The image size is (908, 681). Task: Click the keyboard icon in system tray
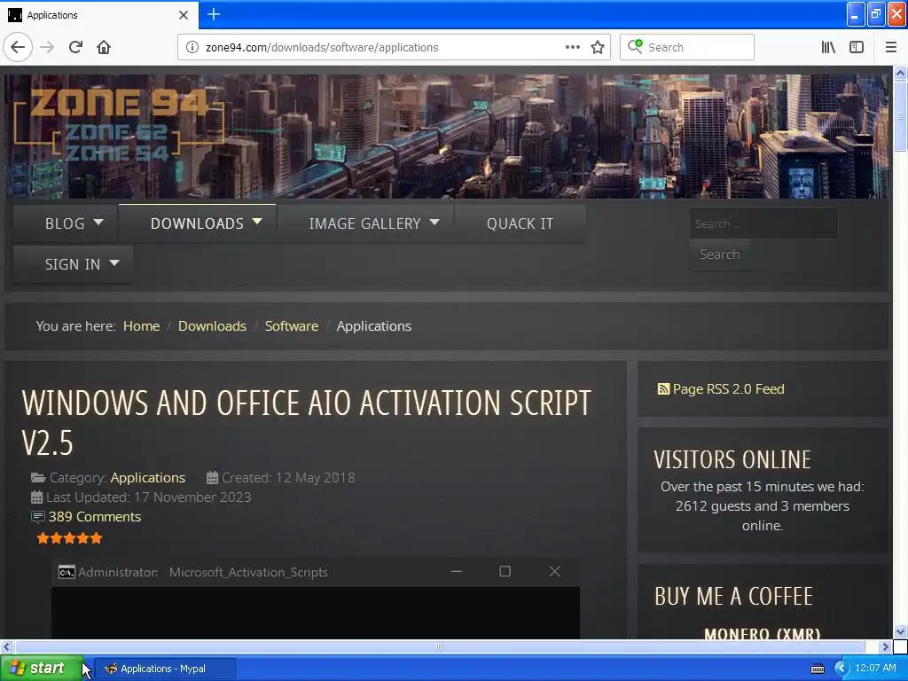tap(817, 669)
